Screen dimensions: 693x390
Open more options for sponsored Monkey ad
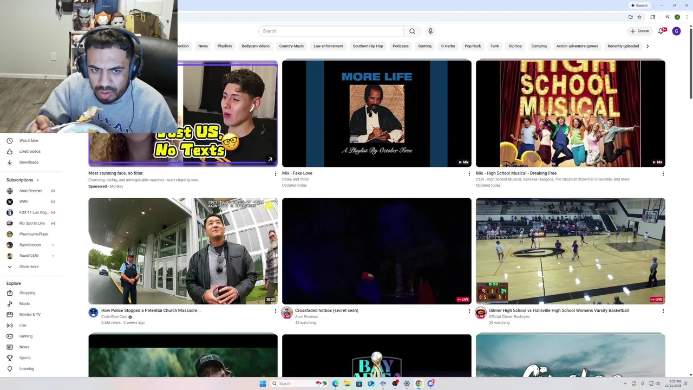pyautogui.click(x=275, y=173)
